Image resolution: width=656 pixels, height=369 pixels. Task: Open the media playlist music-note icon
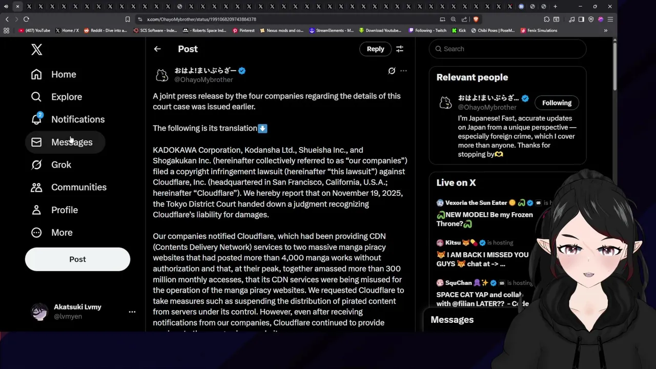571,19
